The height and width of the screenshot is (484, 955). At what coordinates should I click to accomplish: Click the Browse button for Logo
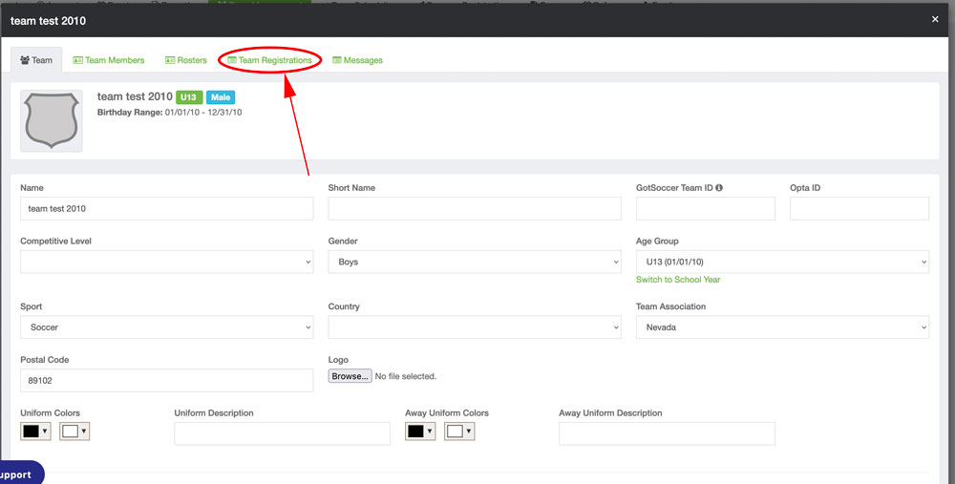pyautogui.click(x=350, y=376)
